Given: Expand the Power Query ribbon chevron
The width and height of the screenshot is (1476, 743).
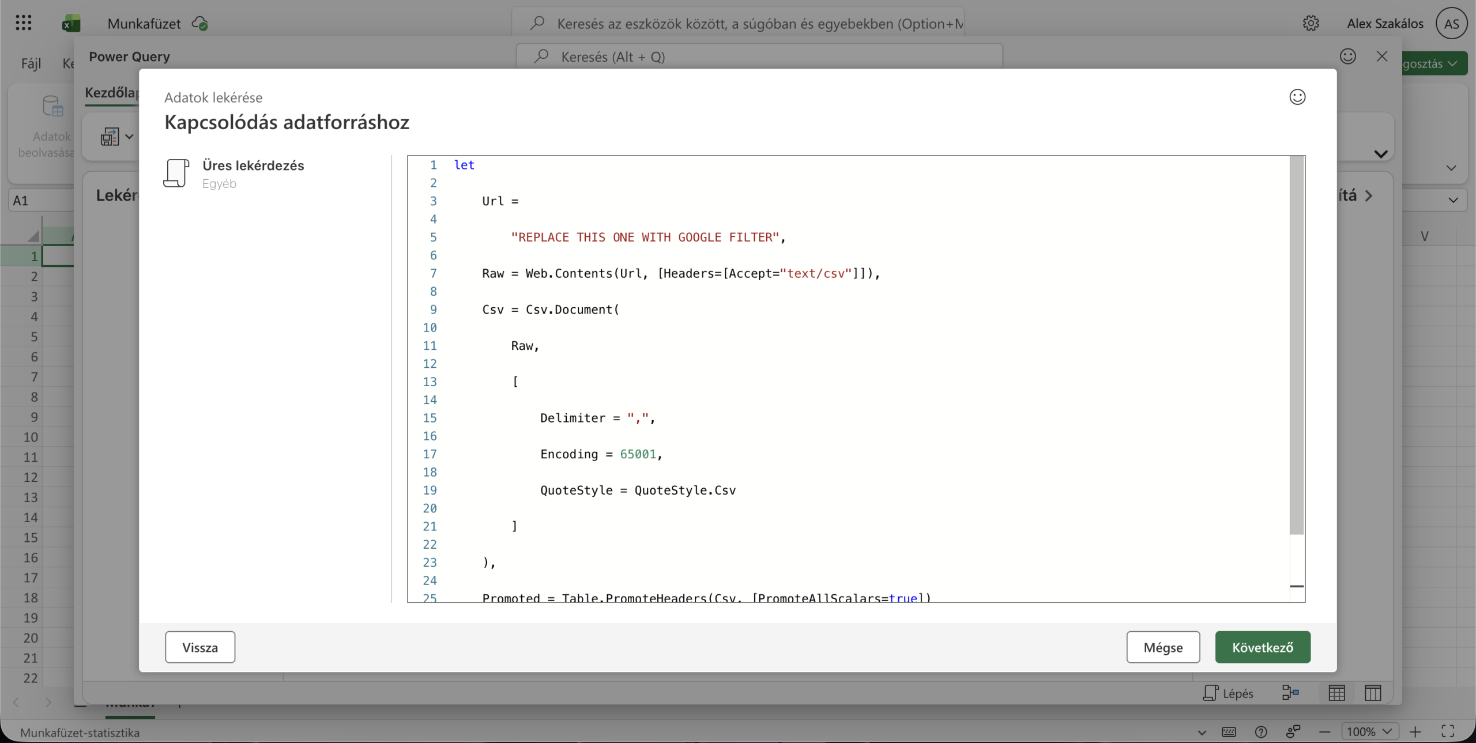Looking at the screenshot, I should [x=1380, y=154].
